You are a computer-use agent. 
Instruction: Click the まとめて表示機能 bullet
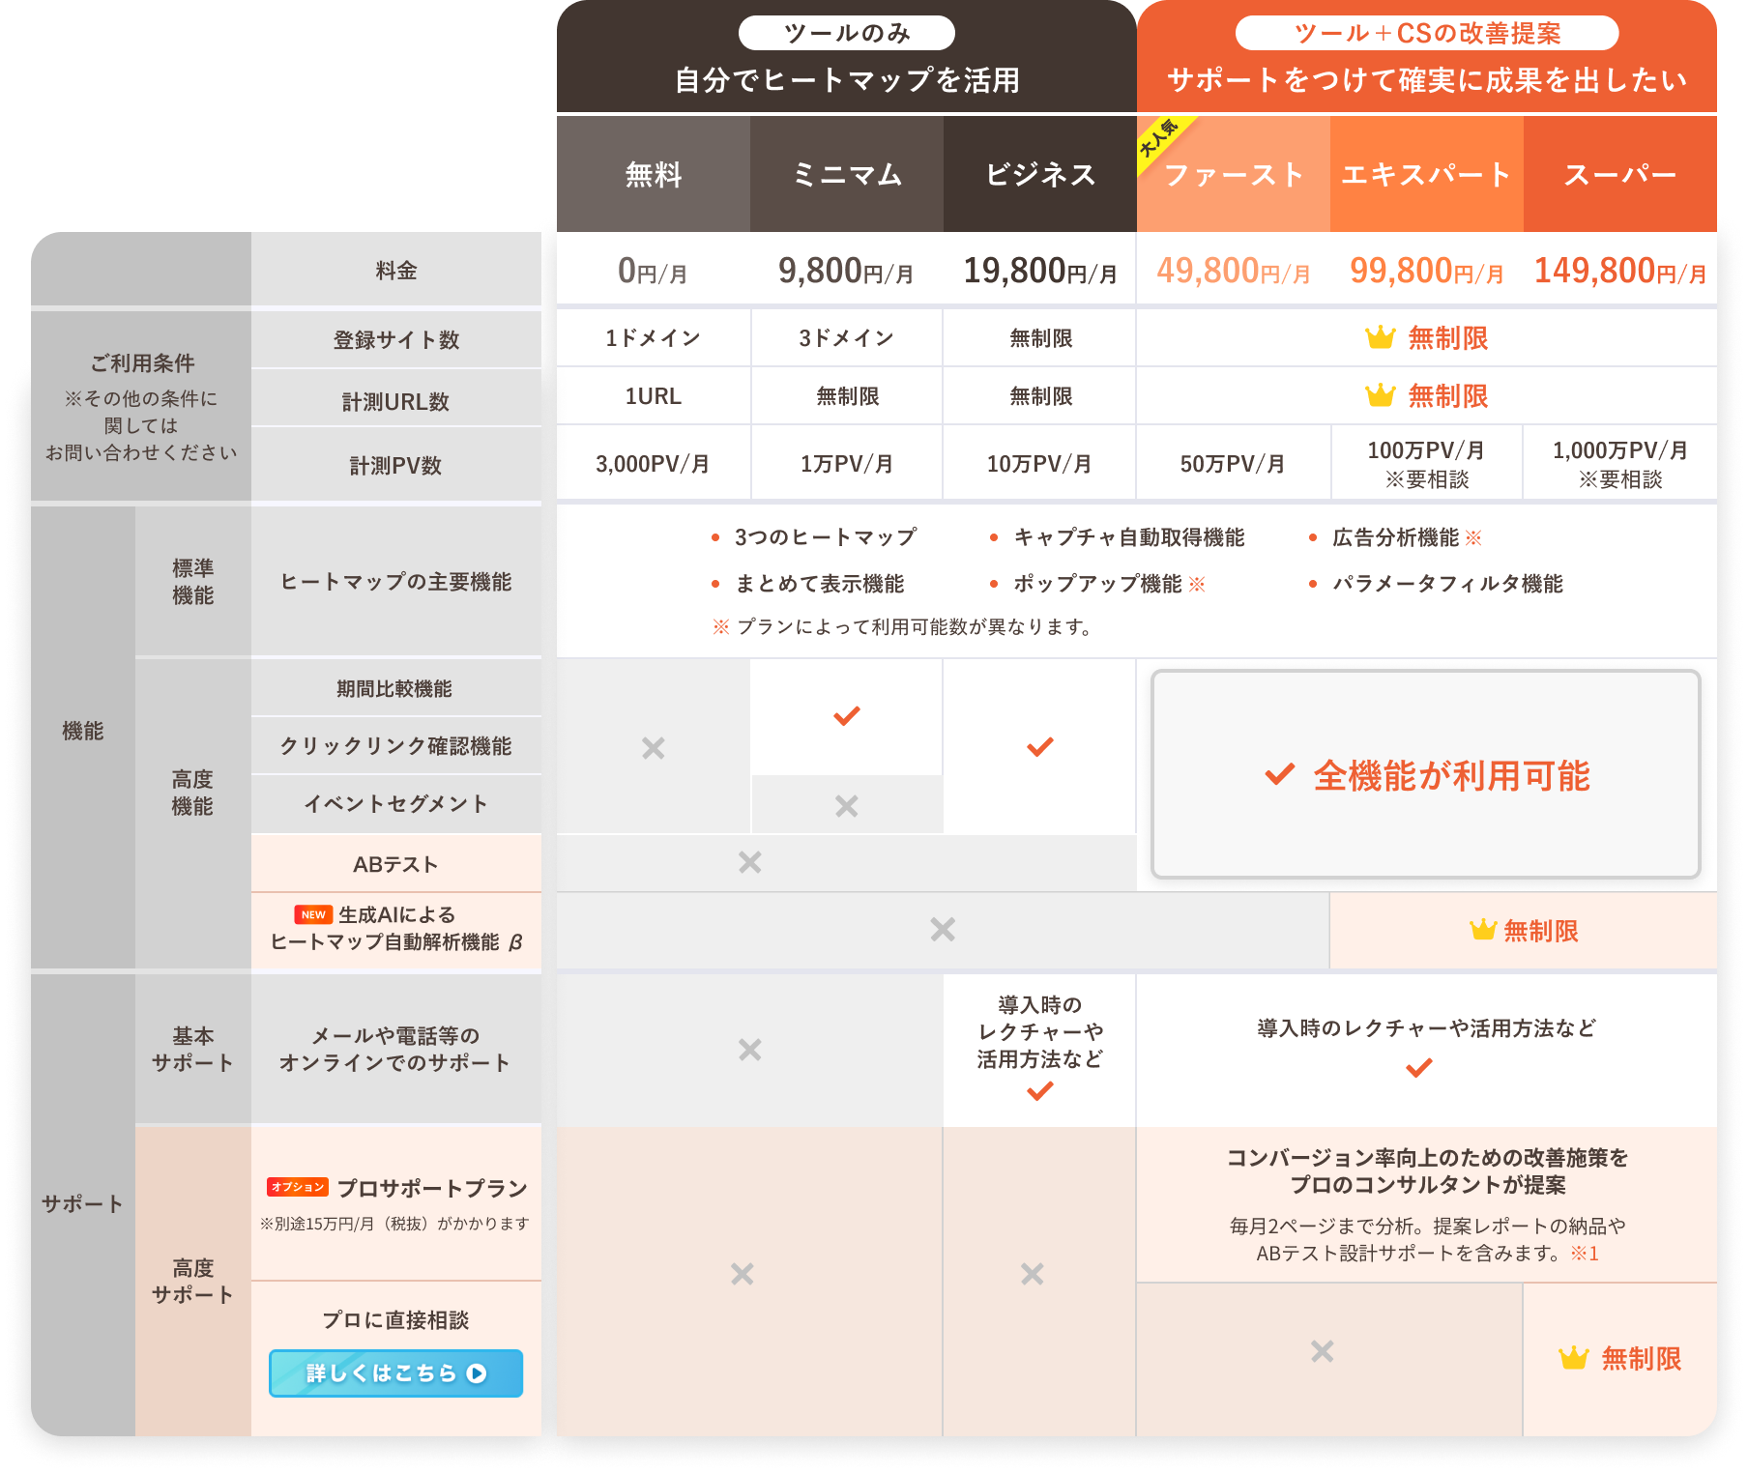tap(808, 584)
